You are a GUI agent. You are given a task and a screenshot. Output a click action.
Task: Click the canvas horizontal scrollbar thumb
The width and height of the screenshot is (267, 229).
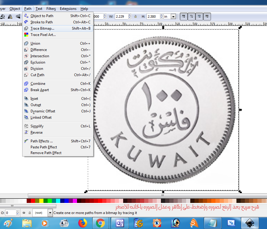point(147,195)
